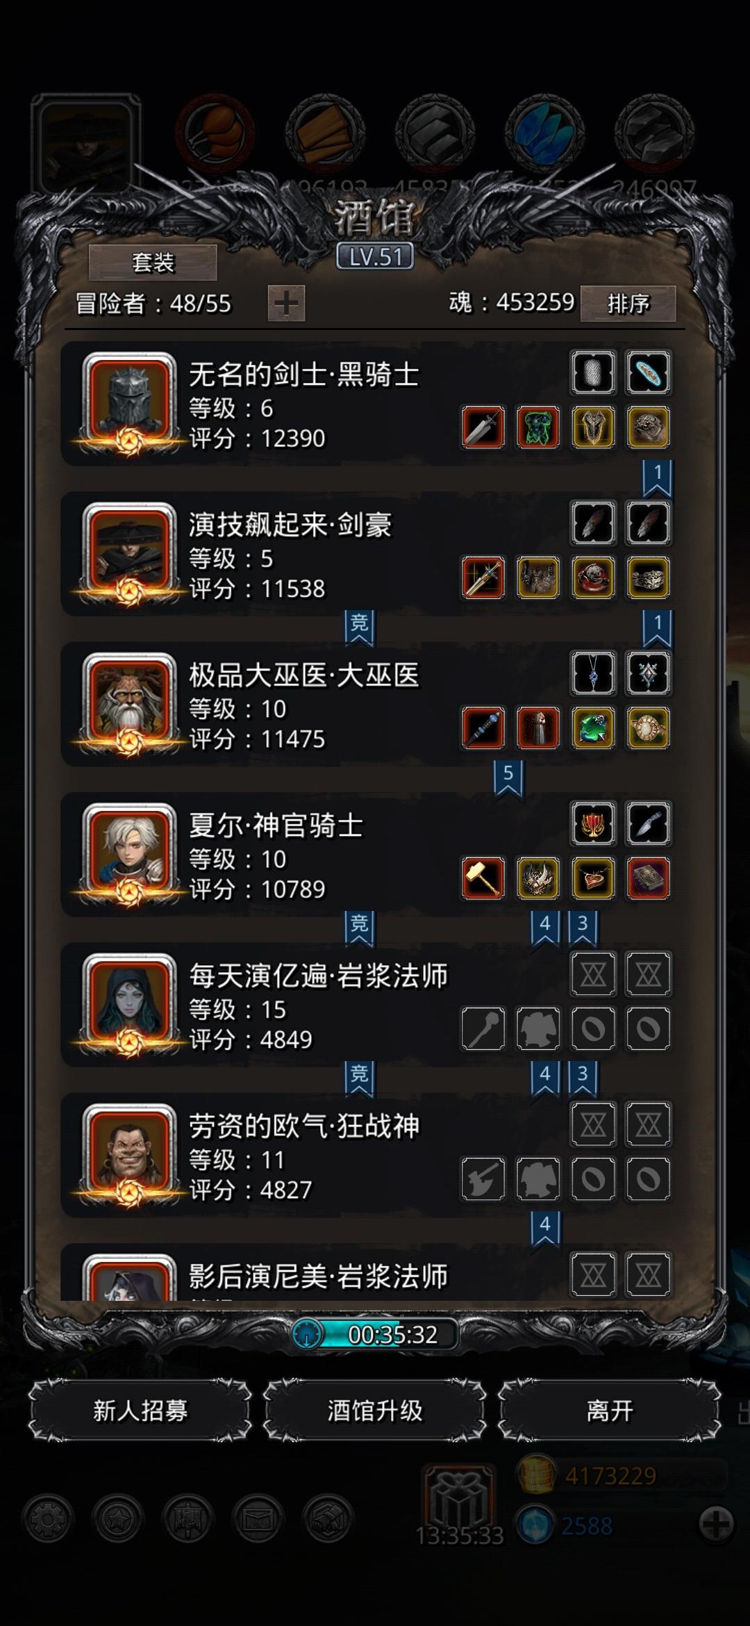Click the plus button beside 冒险者 count
The width and height of the screenshot is (750, 1626).
point(286,303)
